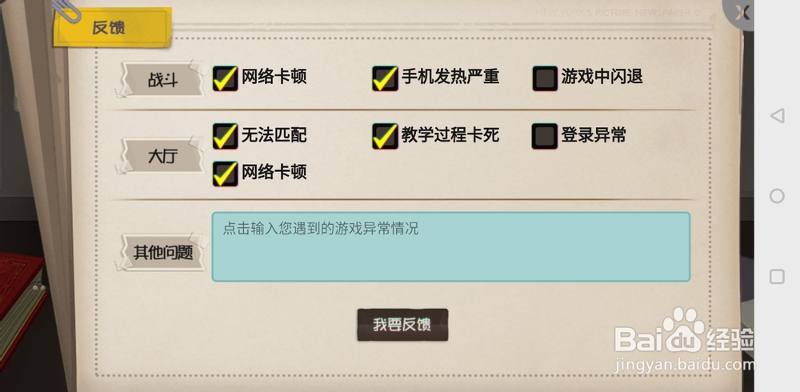Tap the Android back triangle icon

(777, 116)
